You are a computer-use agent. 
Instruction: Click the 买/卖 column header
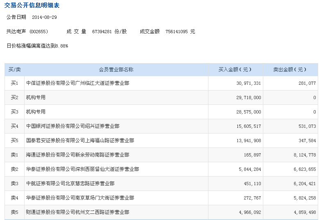point(15,70)
